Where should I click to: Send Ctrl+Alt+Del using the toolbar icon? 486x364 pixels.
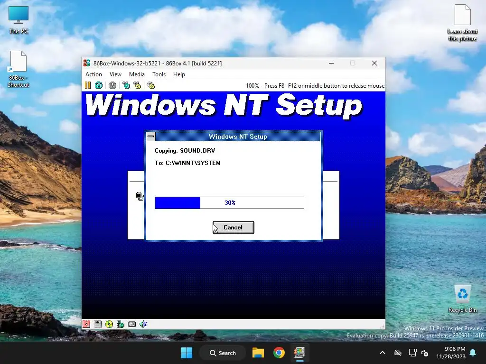pyautogui.click(x=126, y=85)
